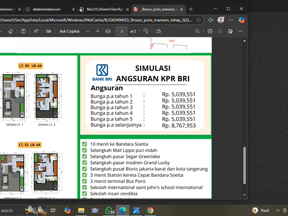The image size is (288, 216).
Task: Select the Erase tool in PDF toolbar
Action: (11, 31)
